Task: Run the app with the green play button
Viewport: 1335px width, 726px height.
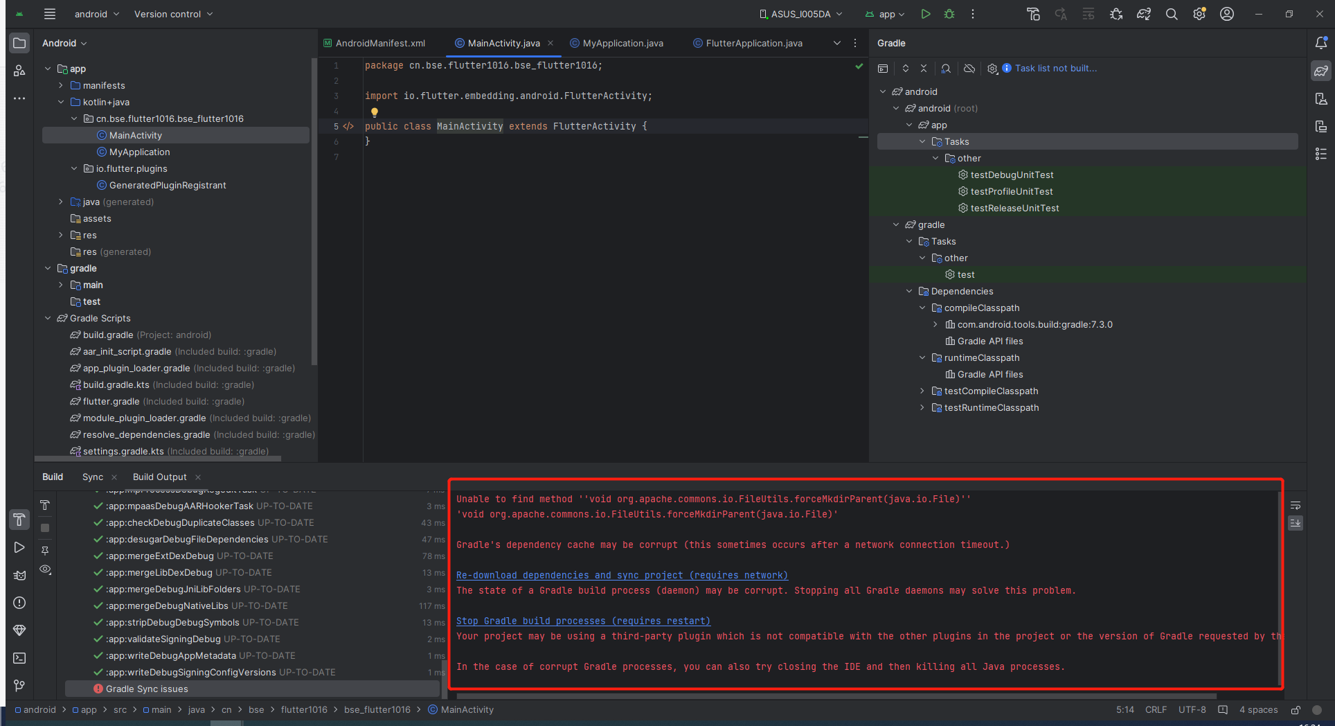Action: pos(926,14)
